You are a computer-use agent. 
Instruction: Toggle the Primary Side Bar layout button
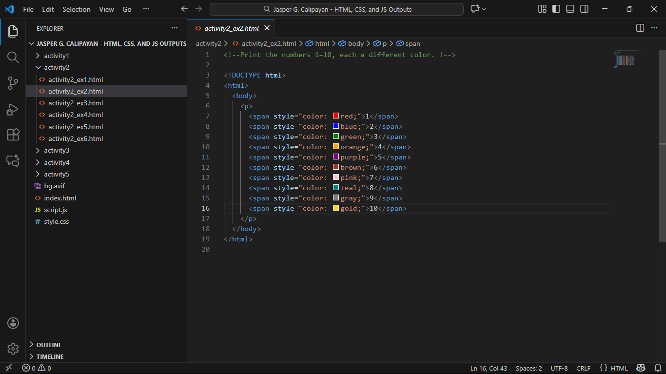click(556, 9)
